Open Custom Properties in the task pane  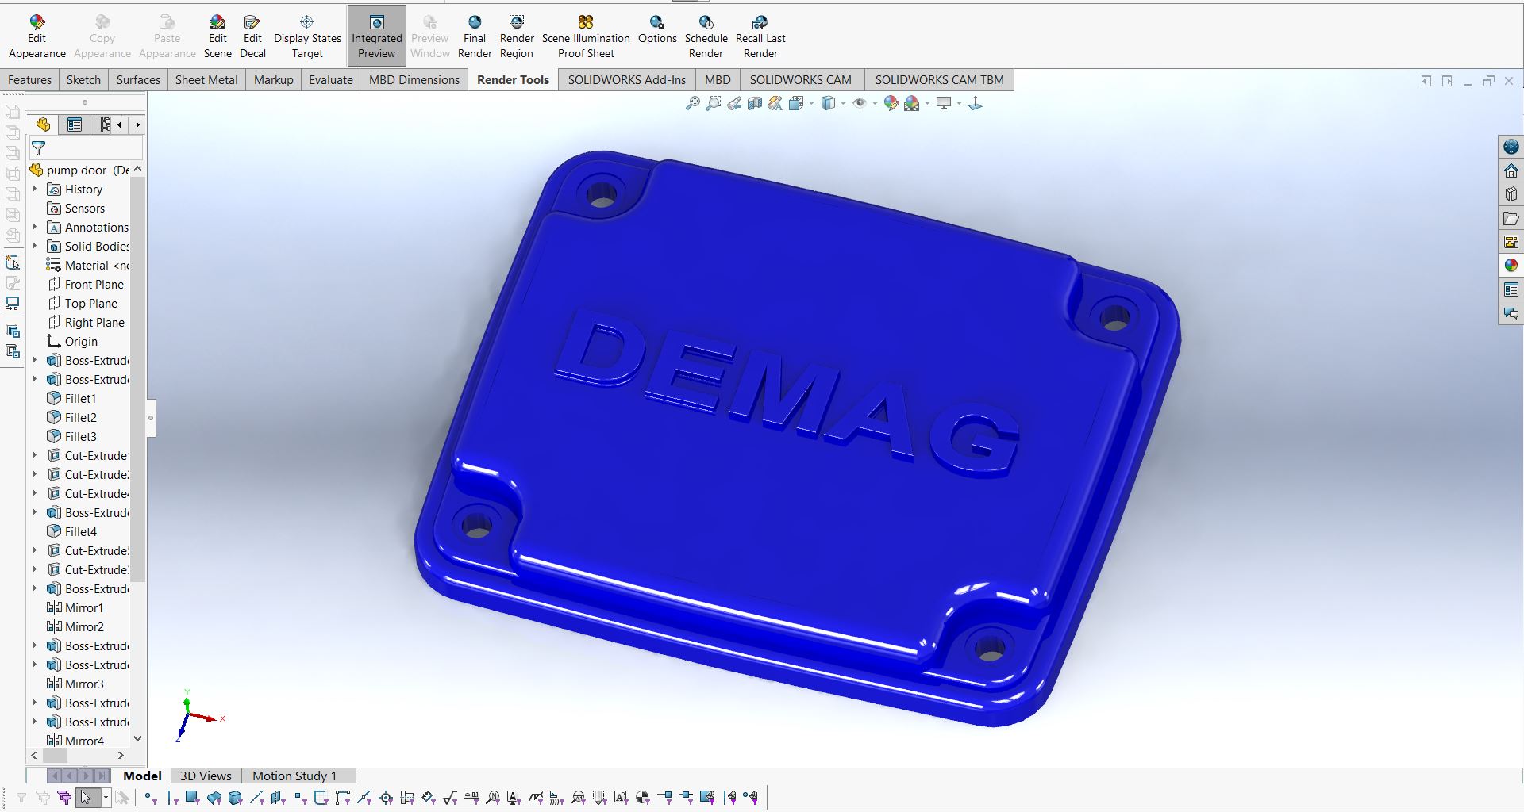(x=1511, y=289)
